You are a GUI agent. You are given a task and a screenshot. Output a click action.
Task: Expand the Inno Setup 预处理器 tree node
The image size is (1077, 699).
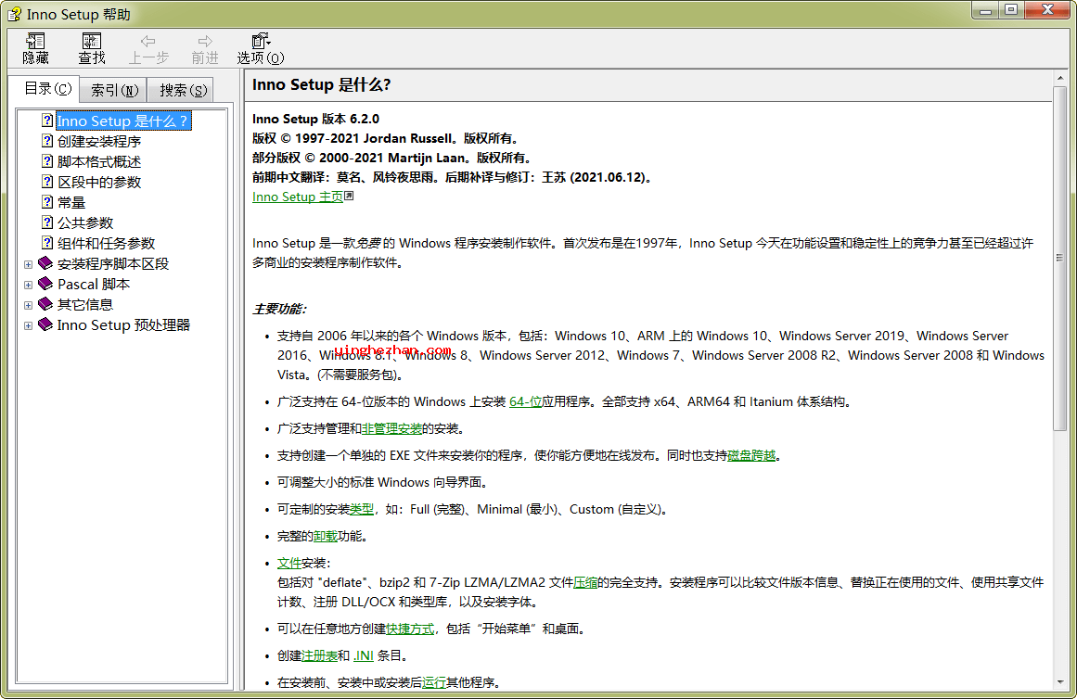tap(28, 325)
